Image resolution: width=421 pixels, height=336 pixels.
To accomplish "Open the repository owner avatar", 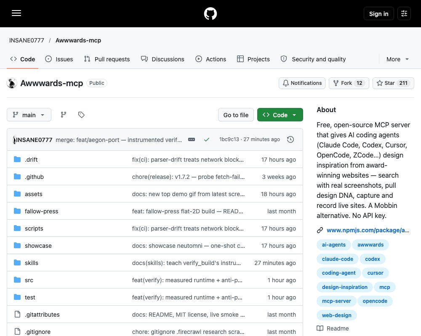I will click(12, 83).
